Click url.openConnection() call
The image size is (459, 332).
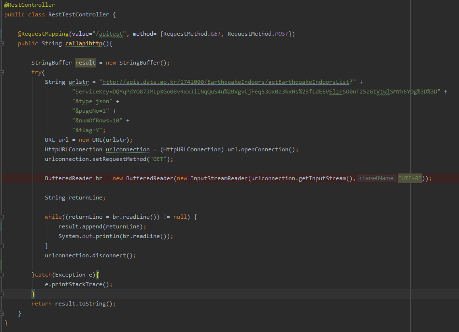[x=261, y=149]
